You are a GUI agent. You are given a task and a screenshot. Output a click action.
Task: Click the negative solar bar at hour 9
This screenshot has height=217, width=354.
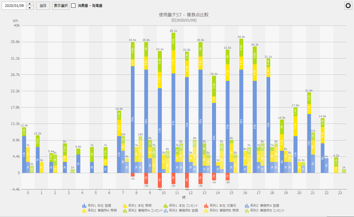[x=146, y=178]
